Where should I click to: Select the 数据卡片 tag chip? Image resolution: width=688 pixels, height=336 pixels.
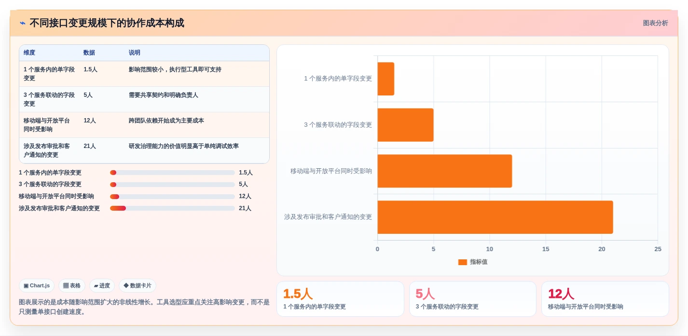138,285
